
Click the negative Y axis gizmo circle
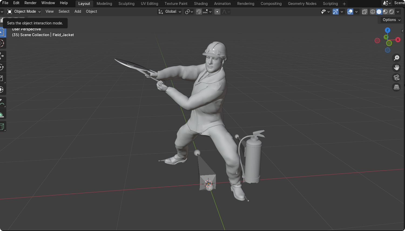389,43
